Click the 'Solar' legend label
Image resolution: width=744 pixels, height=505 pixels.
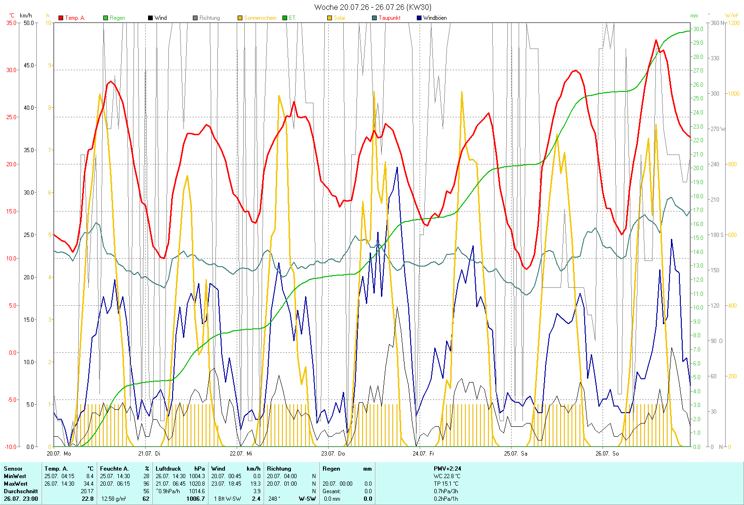coord(339,18)
